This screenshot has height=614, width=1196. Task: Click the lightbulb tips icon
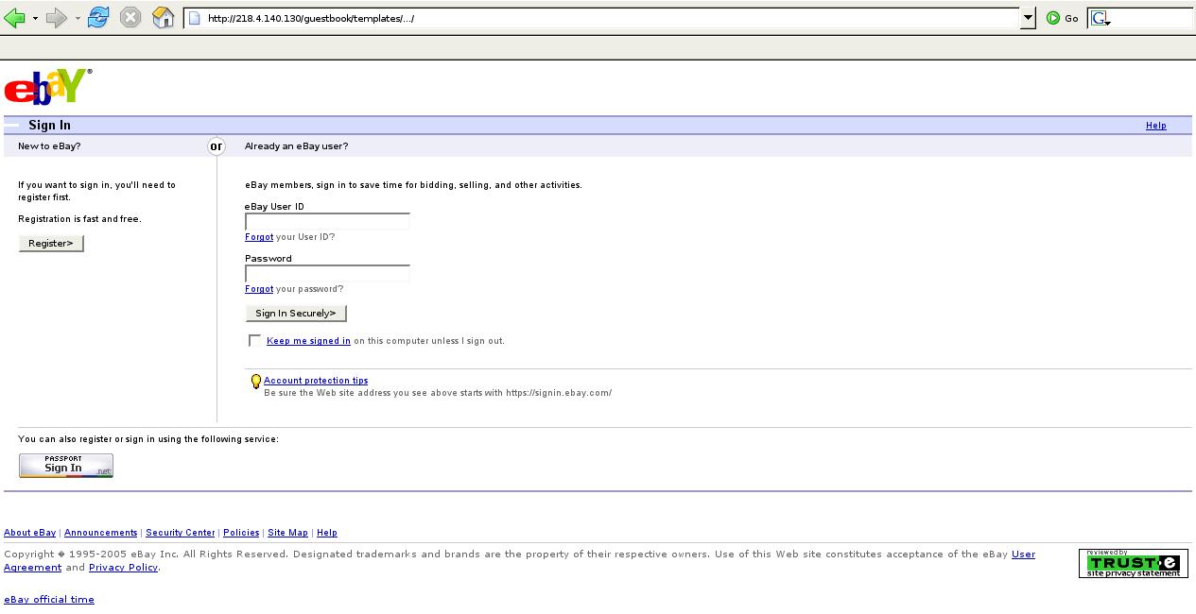pyautogui.click(x=255, y=382)
